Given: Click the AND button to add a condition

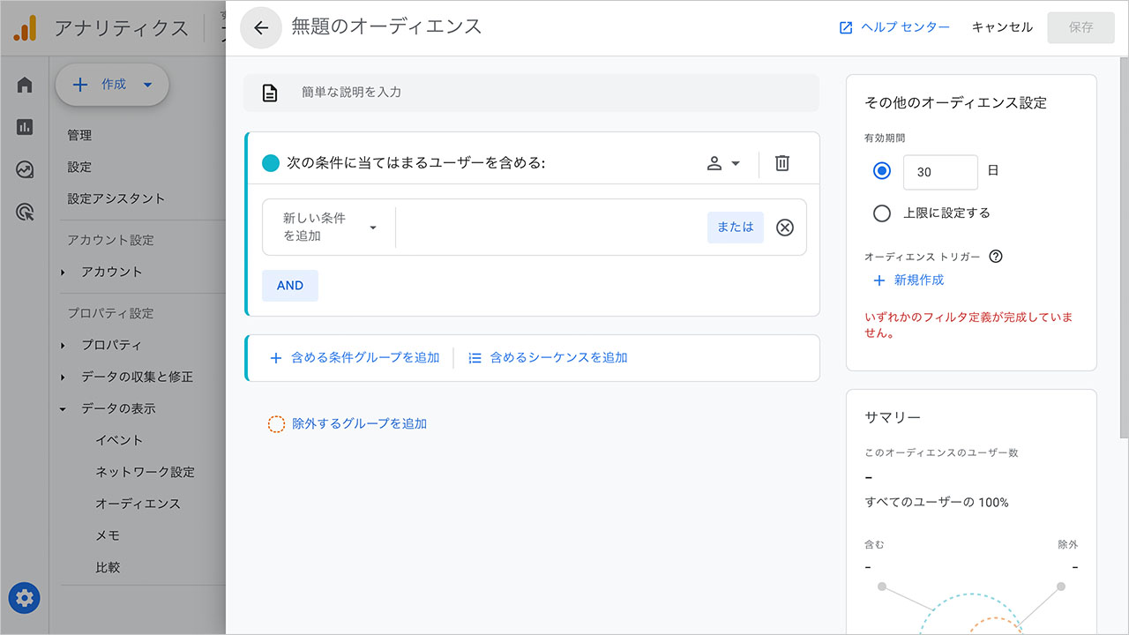Looking at the screenshot, I should (x=289, y=285).
